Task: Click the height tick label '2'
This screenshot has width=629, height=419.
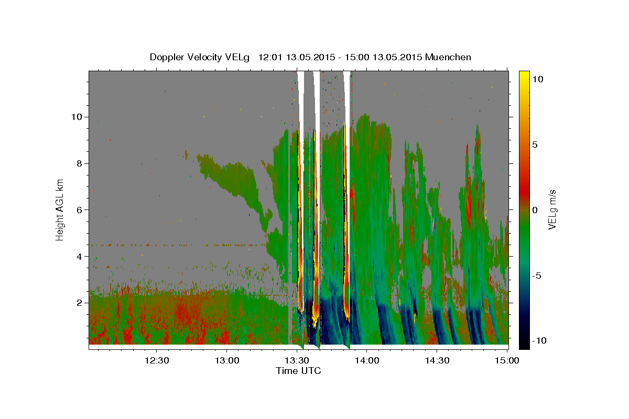Action: pyautogui.click(x=79, y=303)
